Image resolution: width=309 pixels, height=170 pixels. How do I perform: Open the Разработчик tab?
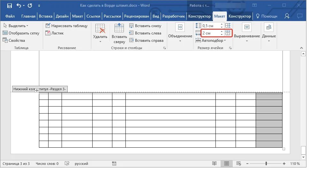[x=174, y=16]
